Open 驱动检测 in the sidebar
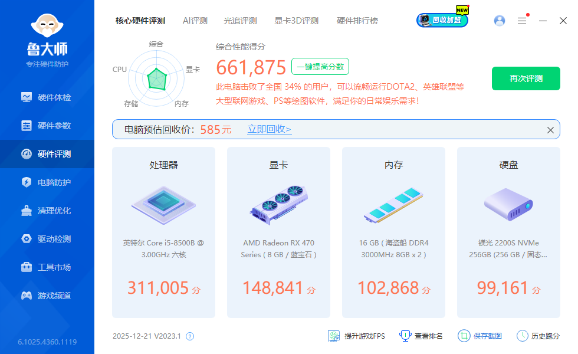This screenshot has width=578, height=354. point(47,239)
